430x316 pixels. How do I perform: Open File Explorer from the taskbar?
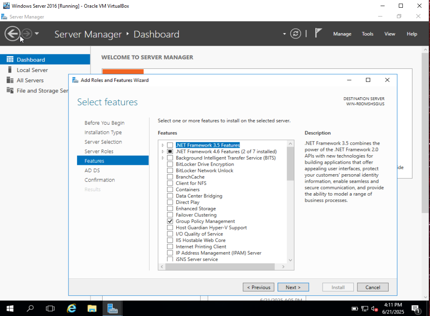(x=92, y=309)
